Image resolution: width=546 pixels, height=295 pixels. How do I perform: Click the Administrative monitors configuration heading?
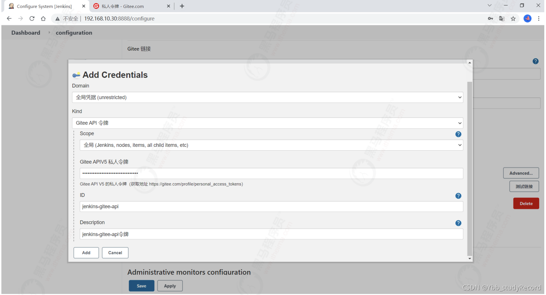point(189,272)
